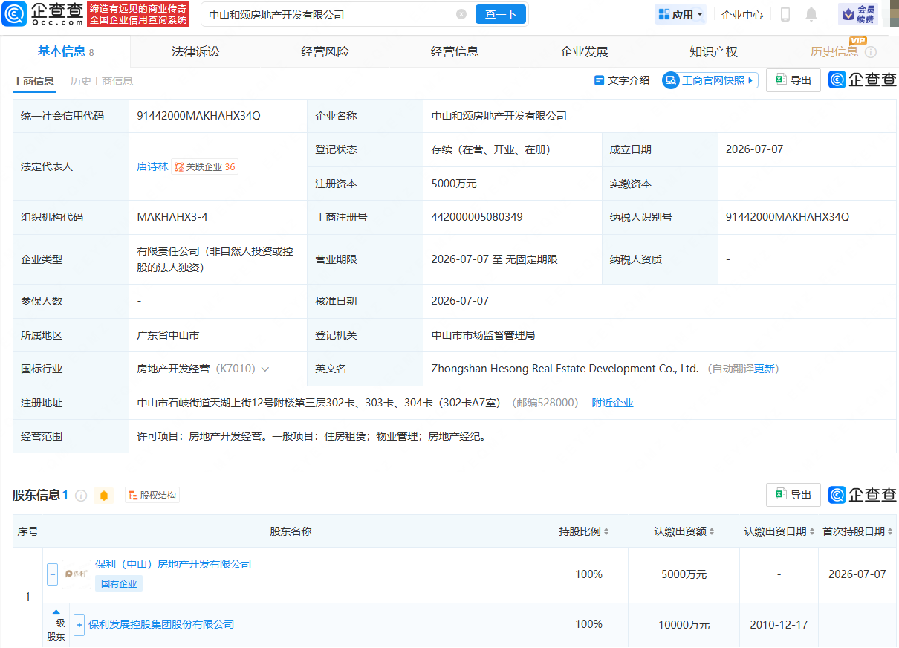Open legal representative 唐诗林 link
899x648 pixels.
point(152,167)
